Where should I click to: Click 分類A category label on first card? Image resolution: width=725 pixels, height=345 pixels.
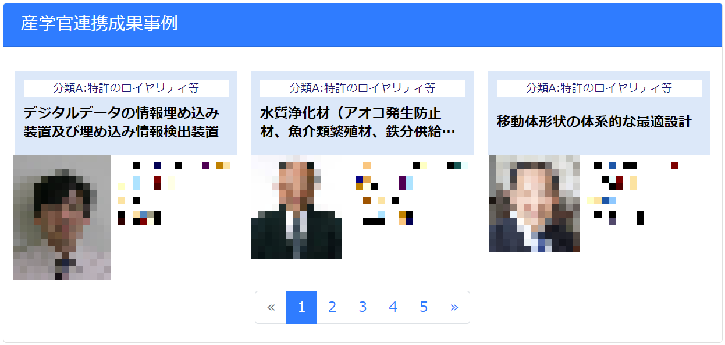click(x=126, y=88)
